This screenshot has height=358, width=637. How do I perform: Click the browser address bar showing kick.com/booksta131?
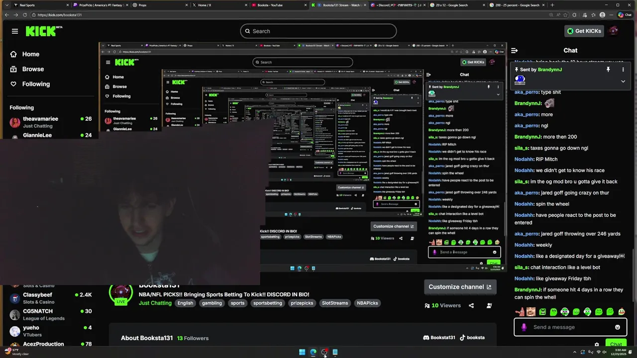click(299, 15)
